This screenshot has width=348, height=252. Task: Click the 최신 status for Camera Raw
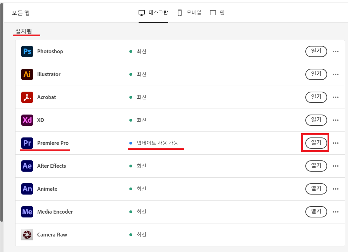coord(141,234)
